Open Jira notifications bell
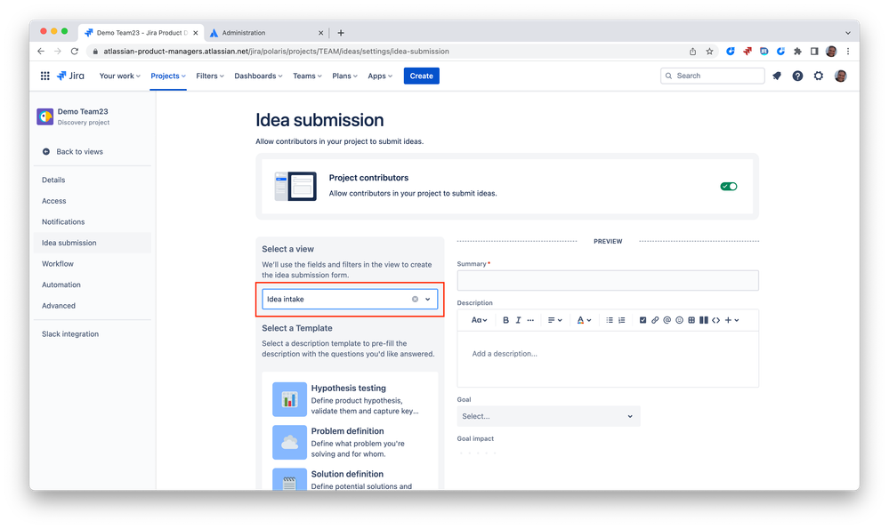 click(777, 76)
